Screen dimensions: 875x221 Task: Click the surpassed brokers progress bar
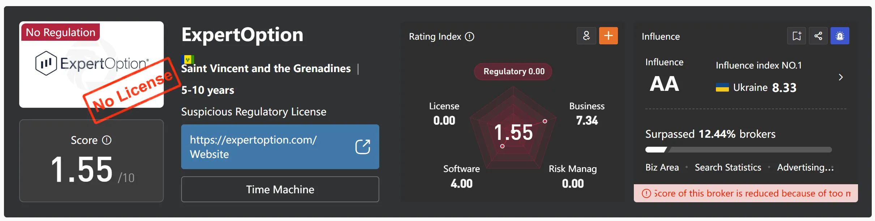click(x=738, y=150)
